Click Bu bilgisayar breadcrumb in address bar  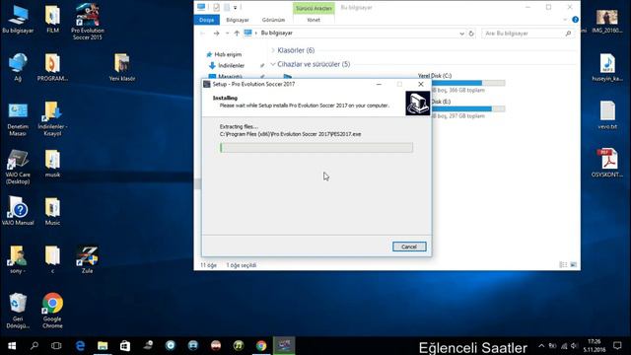coord(276,33)
